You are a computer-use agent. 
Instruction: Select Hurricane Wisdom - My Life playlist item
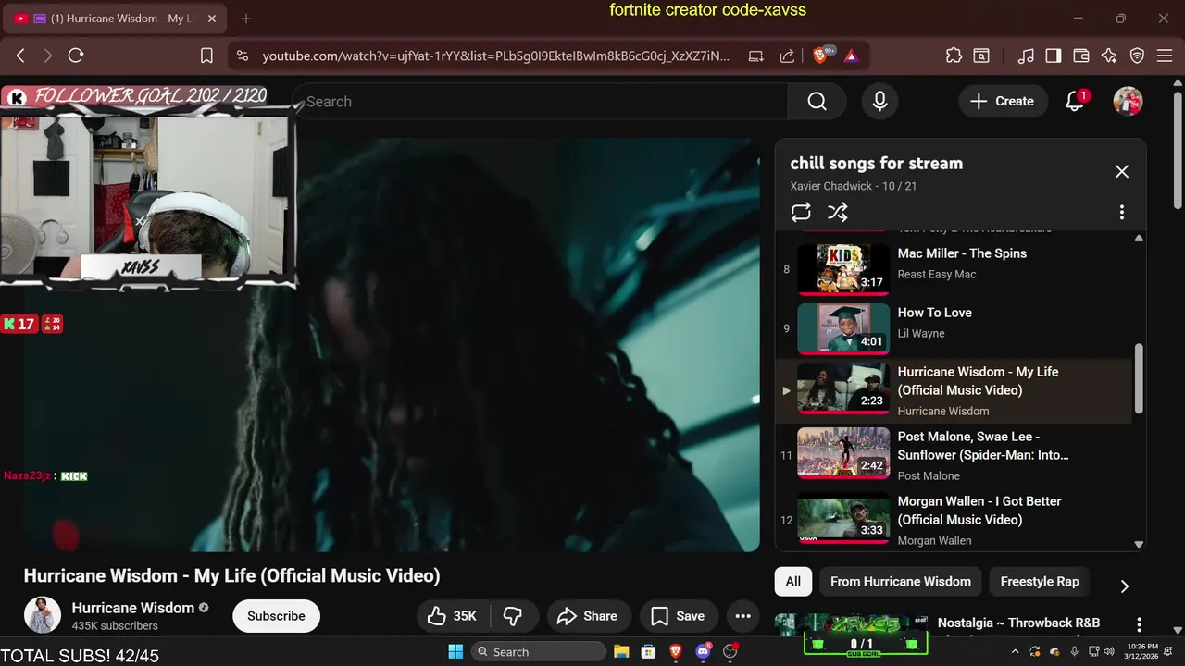coord(953,390)
